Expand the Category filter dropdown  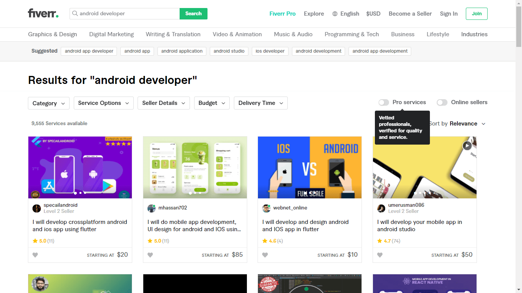tap(49, 103)
